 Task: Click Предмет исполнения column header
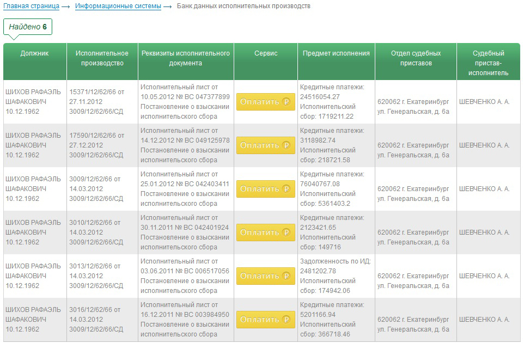[336, 53]
